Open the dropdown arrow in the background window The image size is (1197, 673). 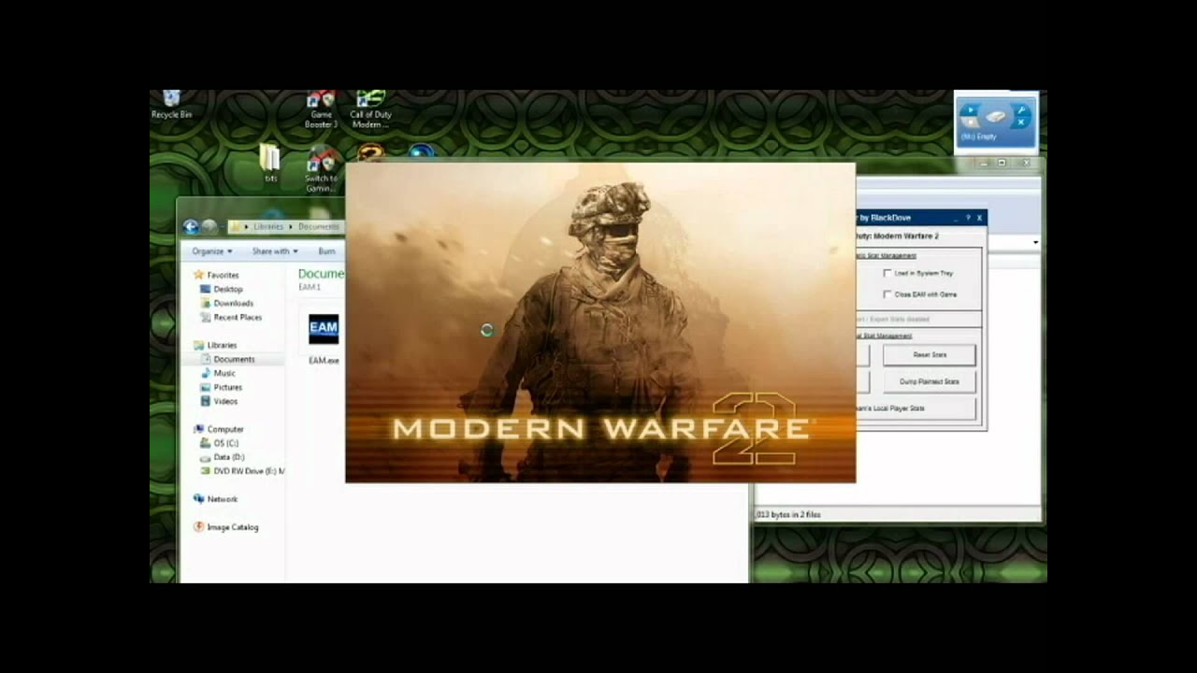1035,243
